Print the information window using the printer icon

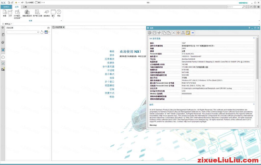(155, 33)
